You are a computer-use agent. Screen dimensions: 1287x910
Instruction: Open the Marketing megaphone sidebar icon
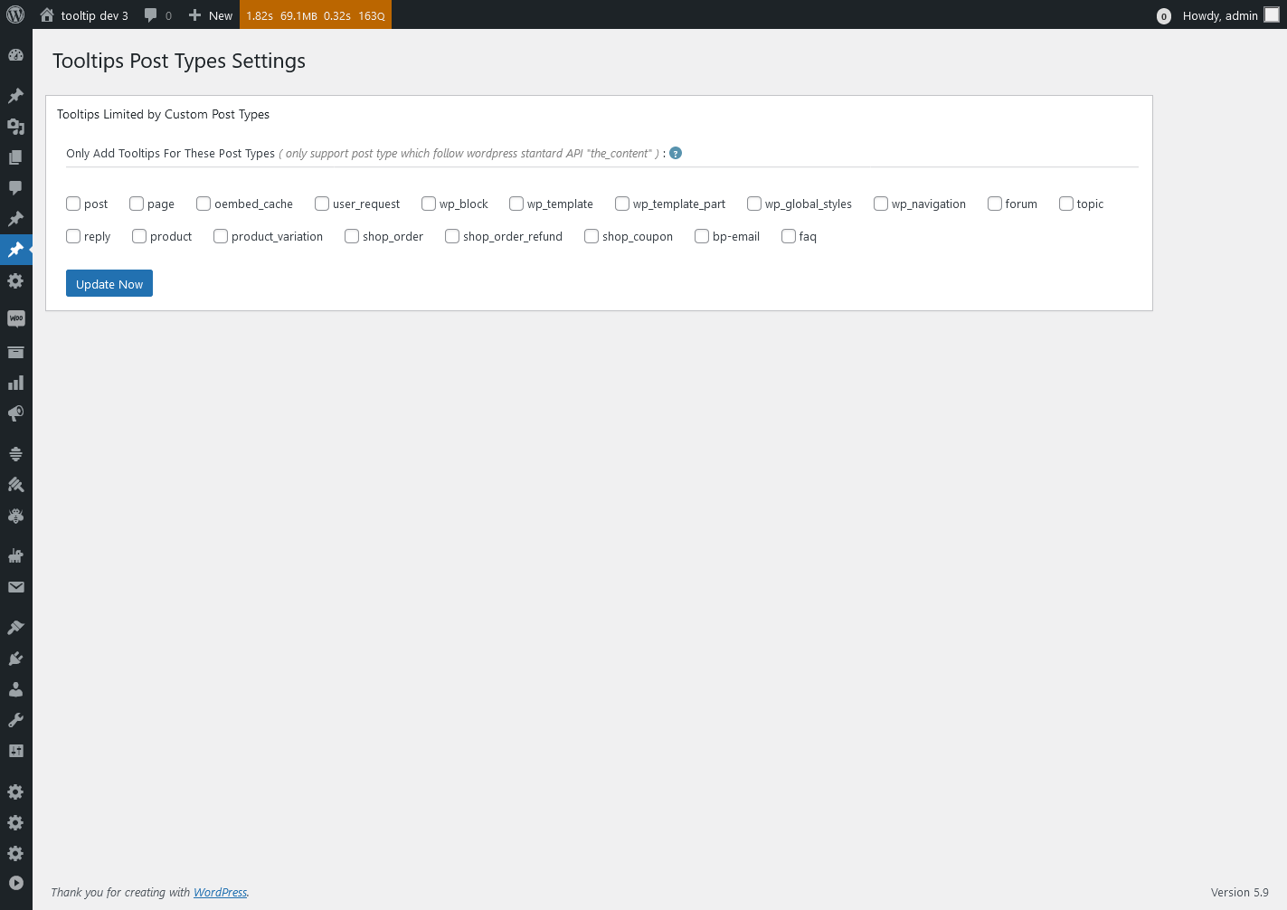(x=15, y=413)
